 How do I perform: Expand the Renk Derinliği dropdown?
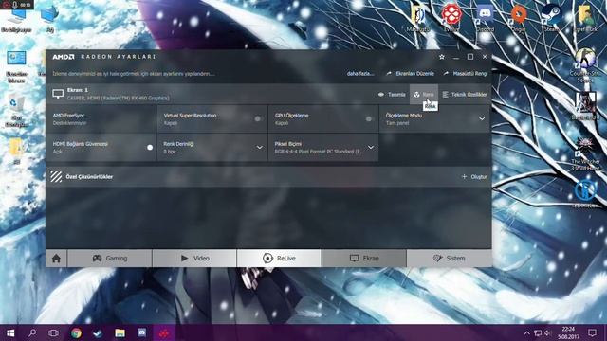click(259, 148)
